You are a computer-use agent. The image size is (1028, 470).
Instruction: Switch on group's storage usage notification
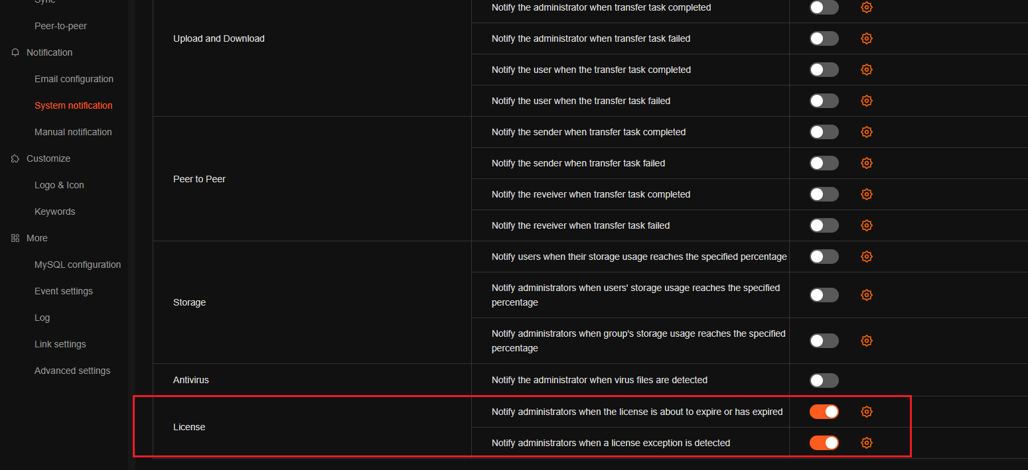click(824, 341)
